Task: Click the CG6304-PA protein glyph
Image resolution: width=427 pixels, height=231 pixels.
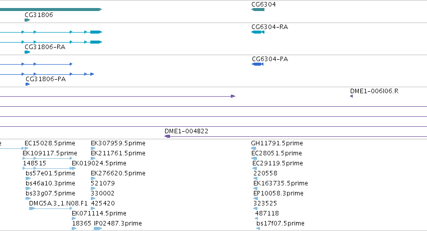Action: click(x=257, y=64)
